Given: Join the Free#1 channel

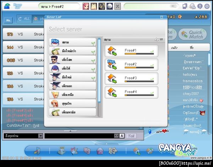Looking at the screenshot, I should click(x=131, y=51).
